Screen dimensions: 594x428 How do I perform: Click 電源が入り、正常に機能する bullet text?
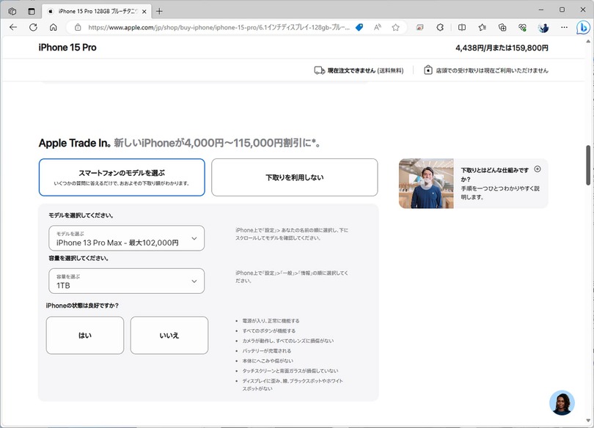pyautogui.click(x=271, y=320)
